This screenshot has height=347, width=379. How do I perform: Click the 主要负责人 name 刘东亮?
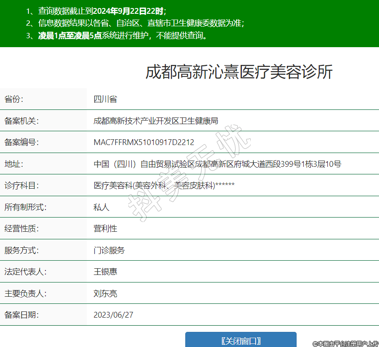105,293
